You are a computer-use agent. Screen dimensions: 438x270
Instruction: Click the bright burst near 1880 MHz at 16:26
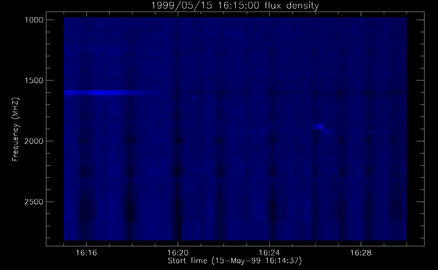click(318, 127)
